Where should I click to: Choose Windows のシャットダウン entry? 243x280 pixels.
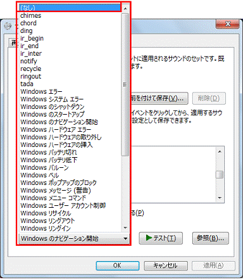[x=70, y=106]
